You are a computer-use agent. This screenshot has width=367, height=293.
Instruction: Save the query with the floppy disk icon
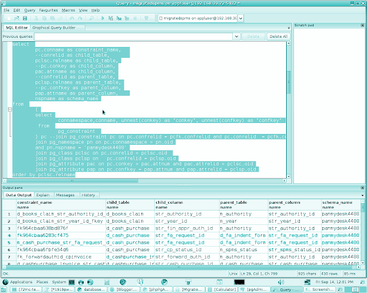pos(25,18)
